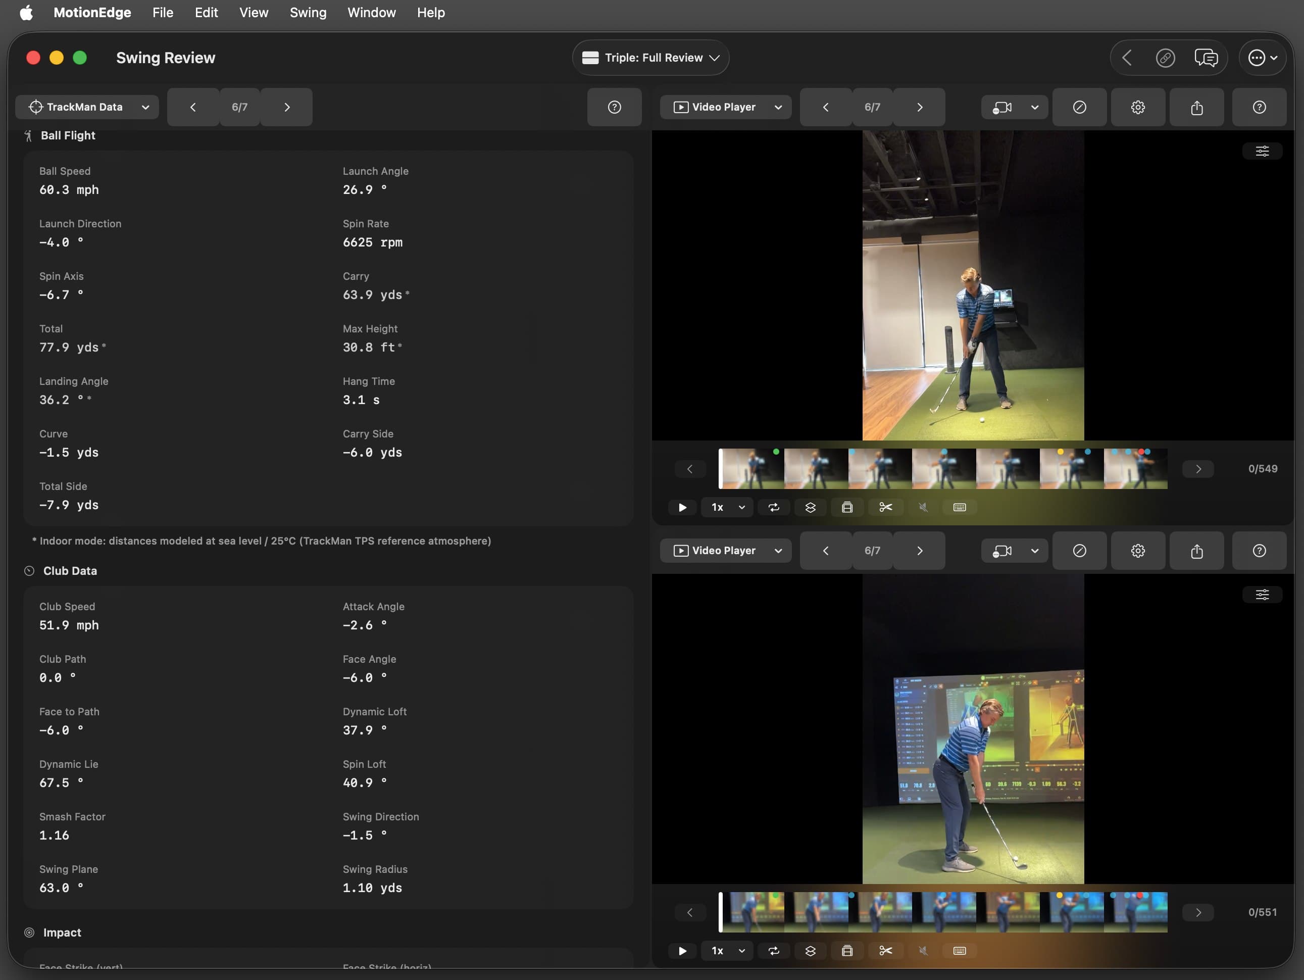Go to next swing in TrackMan panel
This screenshot has height=980, width=1304.
(x=286, y=107)
